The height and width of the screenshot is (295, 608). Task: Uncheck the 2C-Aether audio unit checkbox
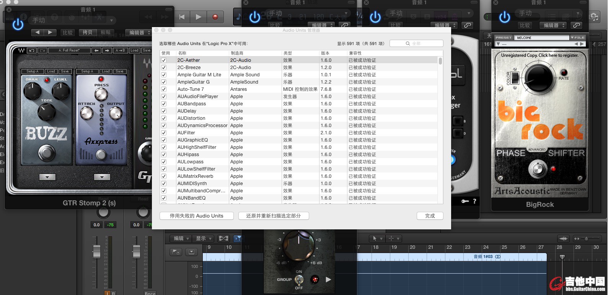click(164, 60)
